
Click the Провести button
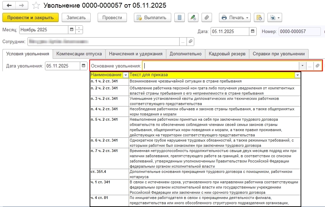(x=112, y=18)
